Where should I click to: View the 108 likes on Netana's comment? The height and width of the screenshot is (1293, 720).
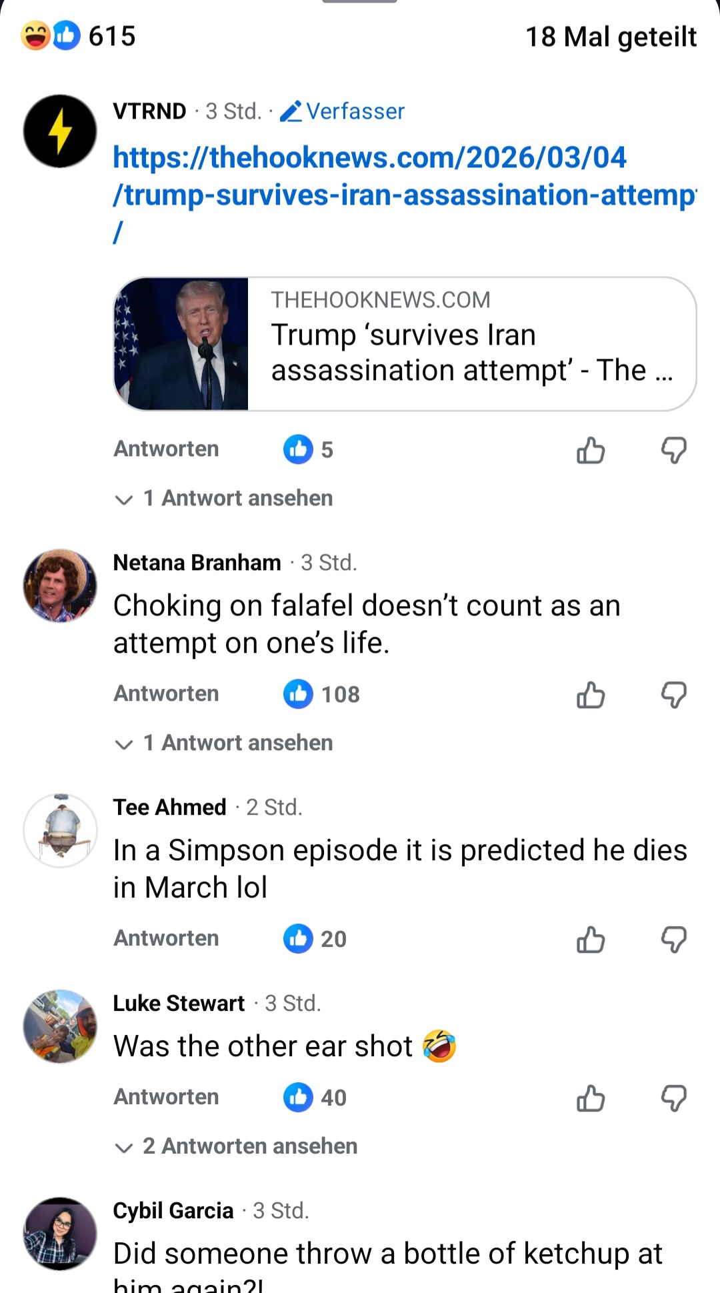tap(323, 695)
